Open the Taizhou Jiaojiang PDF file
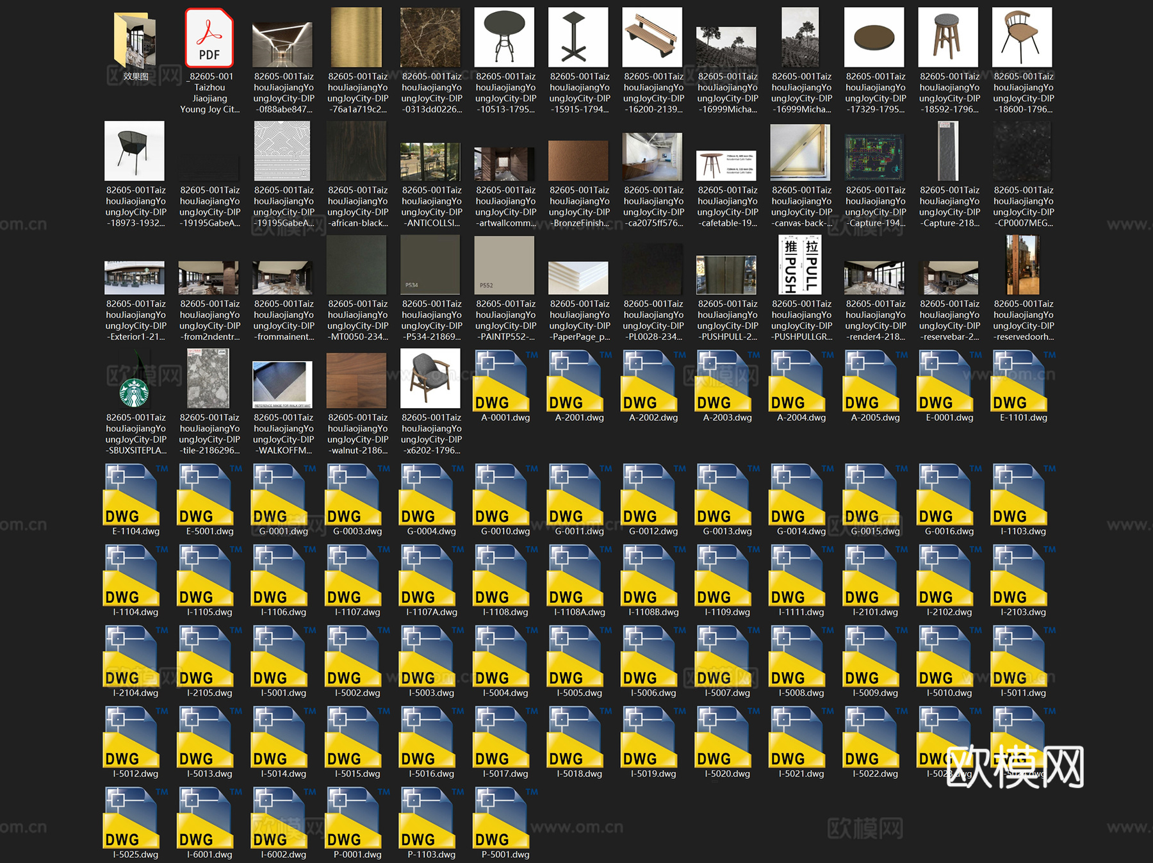The image size is (1153, 863). pos(209,38)
